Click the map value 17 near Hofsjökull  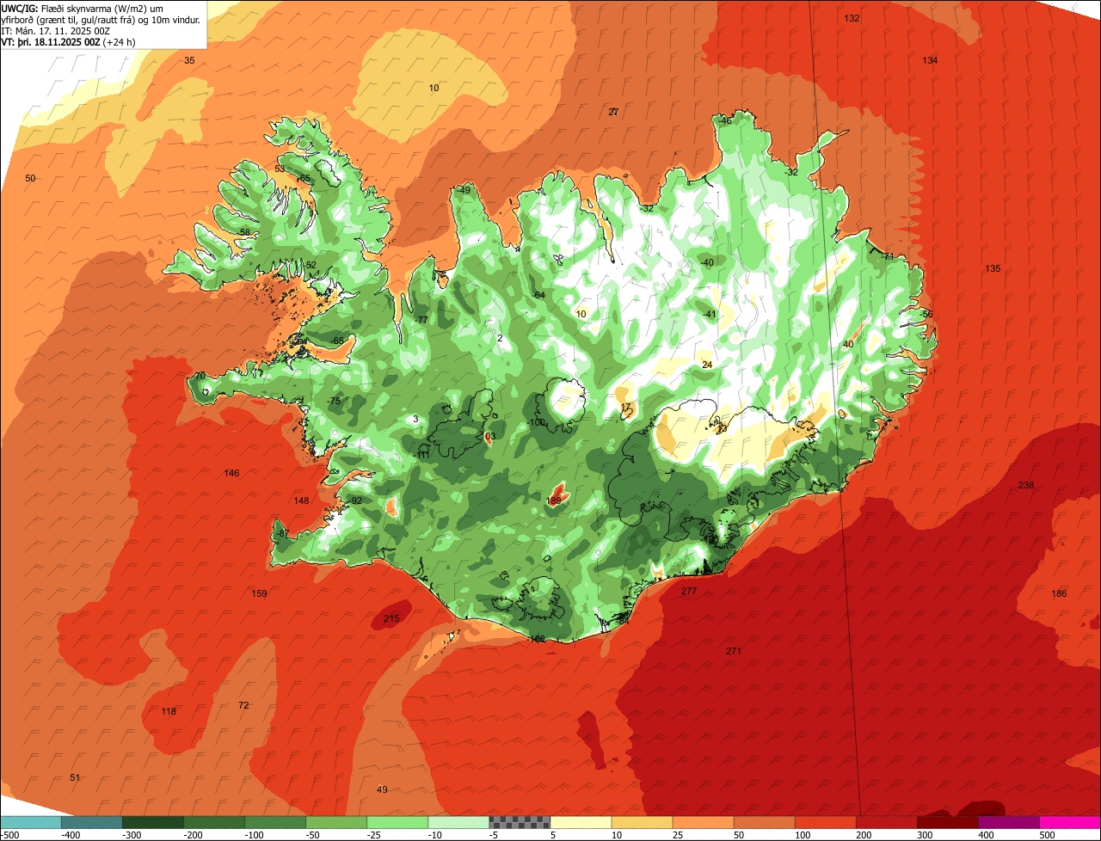tap(625, 408)
